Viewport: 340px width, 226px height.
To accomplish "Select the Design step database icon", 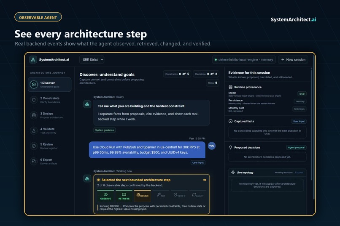I will [34, 115].
